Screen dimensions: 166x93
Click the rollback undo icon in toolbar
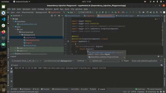coord(140,12)
